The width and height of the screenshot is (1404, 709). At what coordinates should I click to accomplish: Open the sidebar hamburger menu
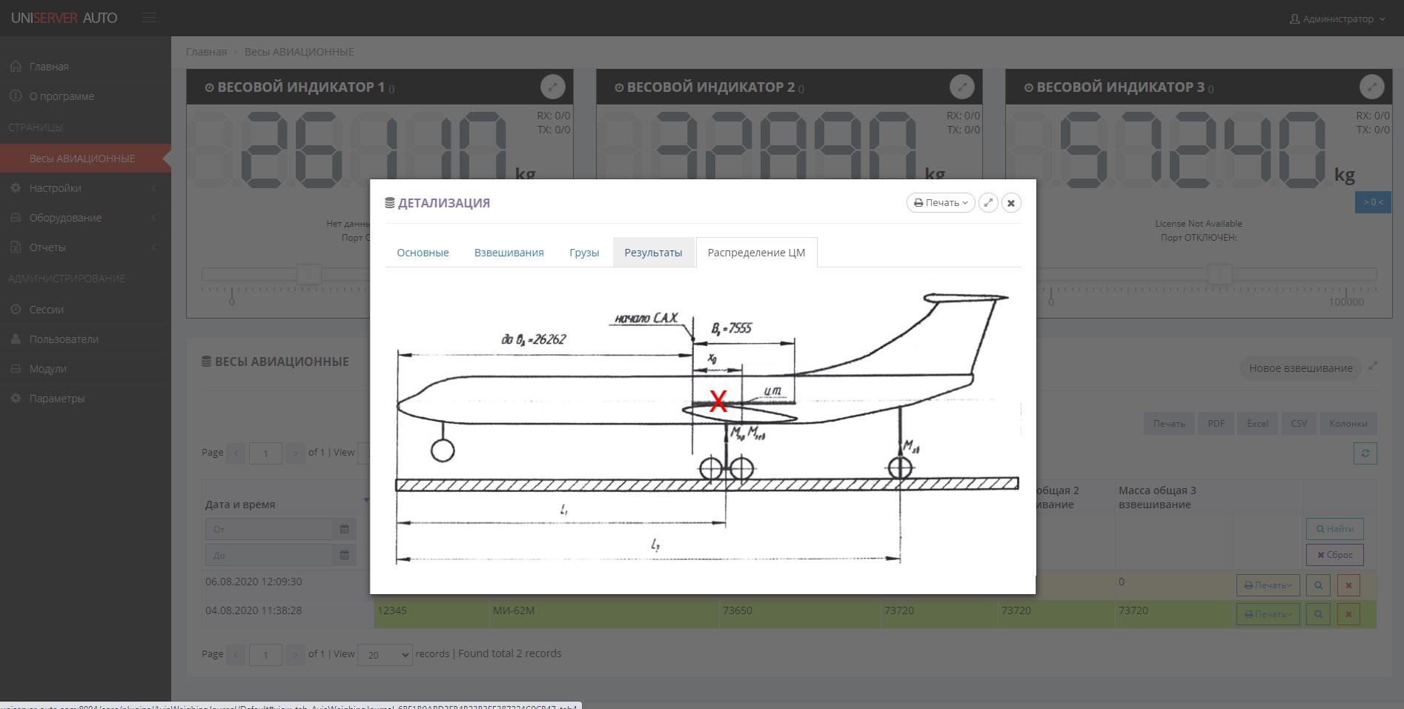pos(149,17)
